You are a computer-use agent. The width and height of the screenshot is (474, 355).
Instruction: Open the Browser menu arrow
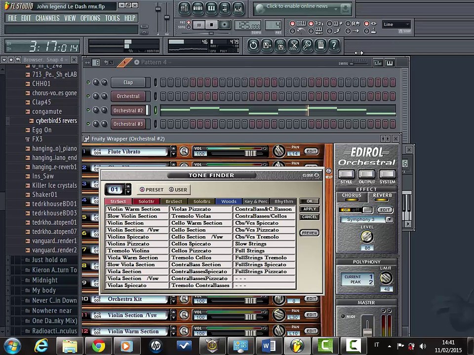click(4, 60)
